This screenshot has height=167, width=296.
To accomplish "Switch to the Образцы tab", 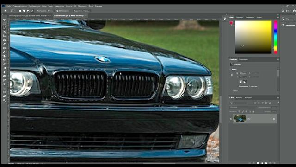I will [240, 17].
